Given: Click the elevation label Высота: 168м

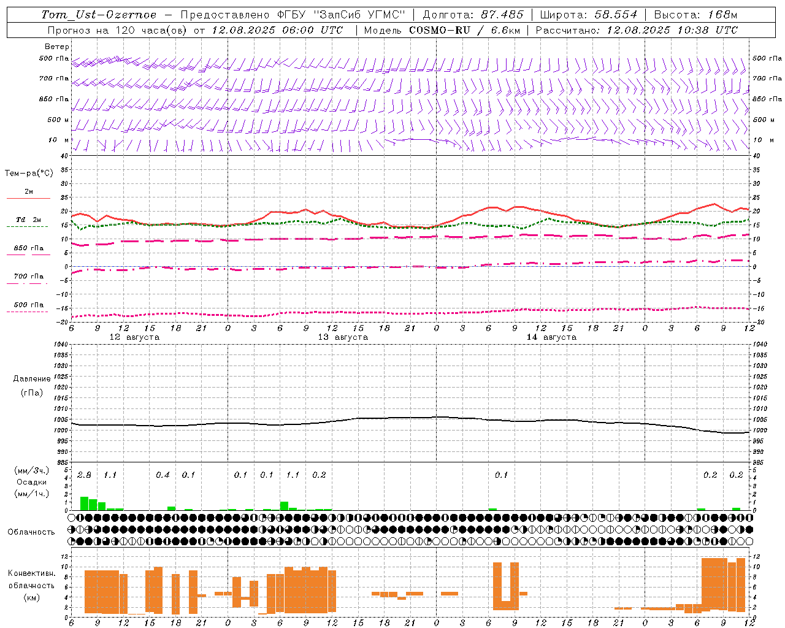Looking at the screenshot, I should (695, 15).
